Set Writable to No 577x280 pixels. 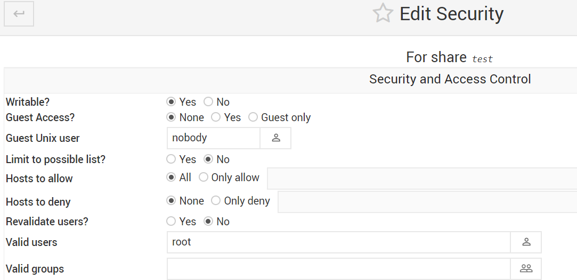pos(208,102)
